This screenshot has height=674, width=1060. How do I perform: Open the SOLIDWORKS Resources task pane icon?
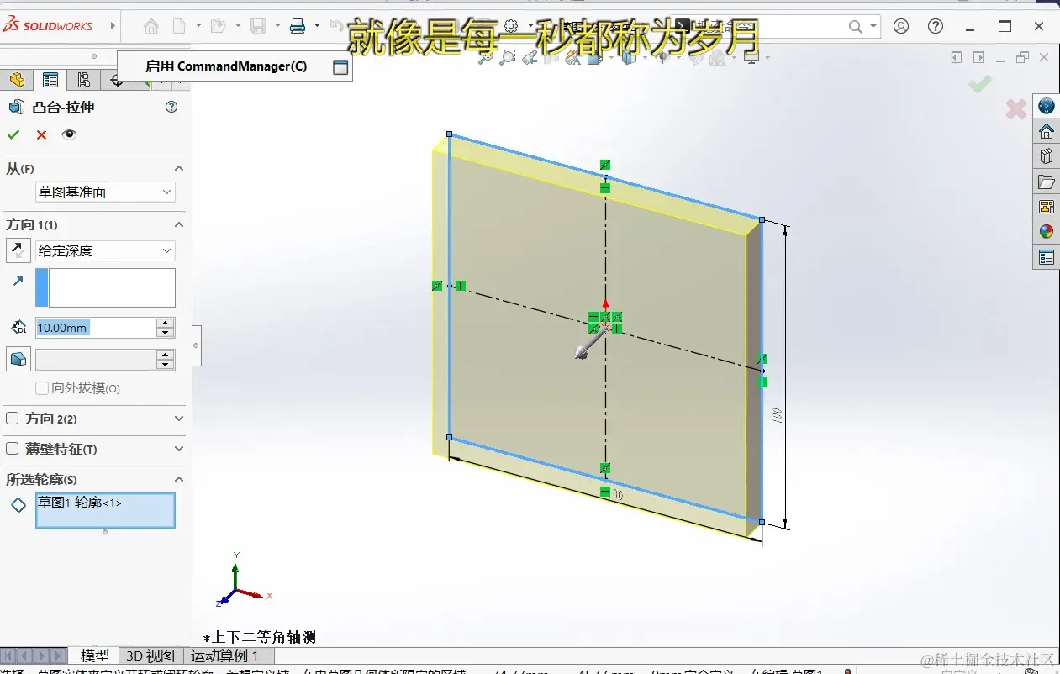coord(1047,106)
